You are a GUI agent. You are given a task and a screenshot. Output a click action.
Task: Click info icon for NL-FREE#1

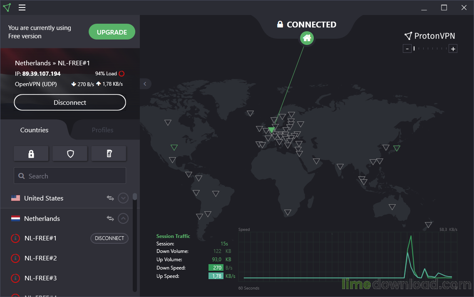point(15,238)
